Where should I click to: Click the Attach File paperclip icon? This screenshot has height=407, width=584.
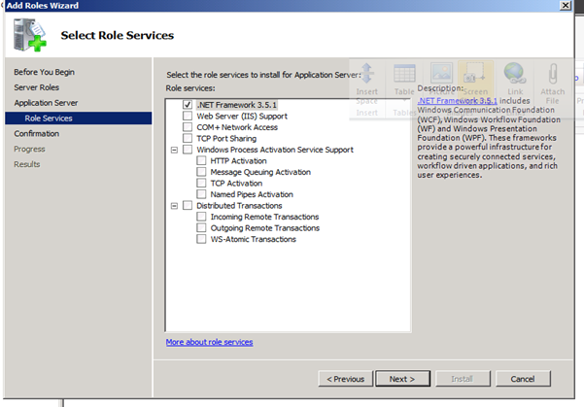[553, 74]
